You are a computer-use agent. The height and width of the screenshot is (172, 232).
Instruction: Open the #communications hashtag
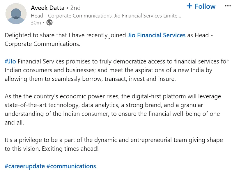coord(71,166)
